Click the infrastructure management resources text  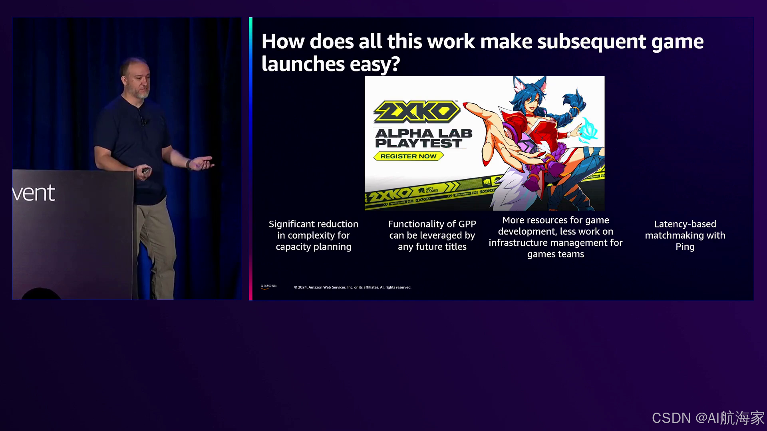[555, 237]
